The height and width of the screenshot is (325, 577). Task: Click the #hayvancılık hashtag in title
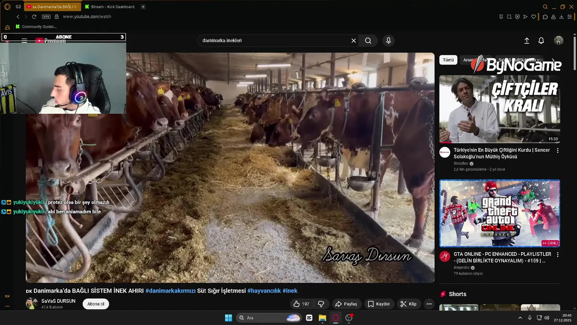point(264,291)
